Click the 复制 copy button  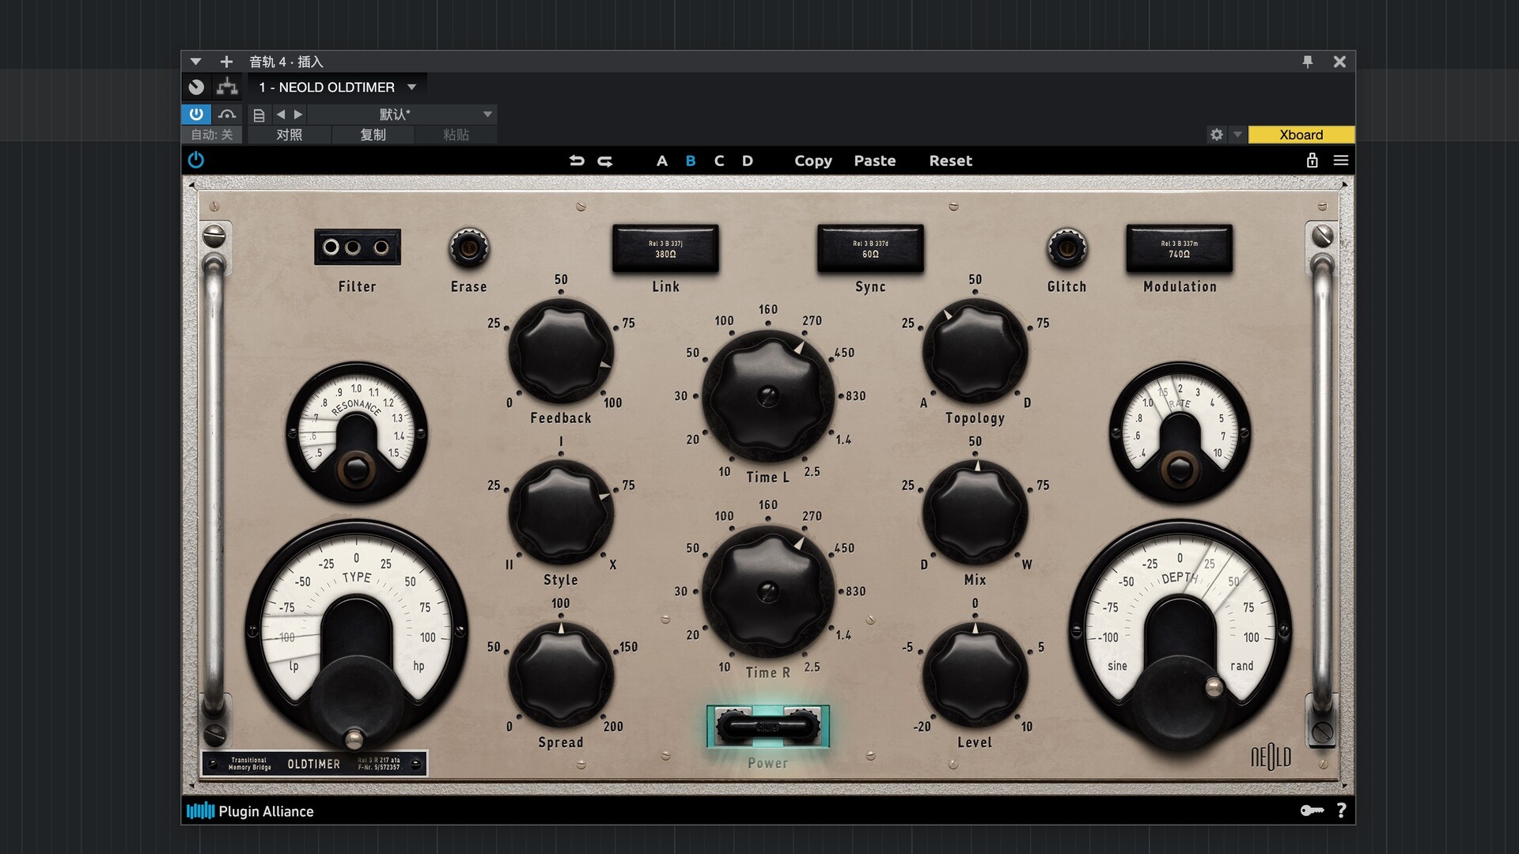point(373,134)
